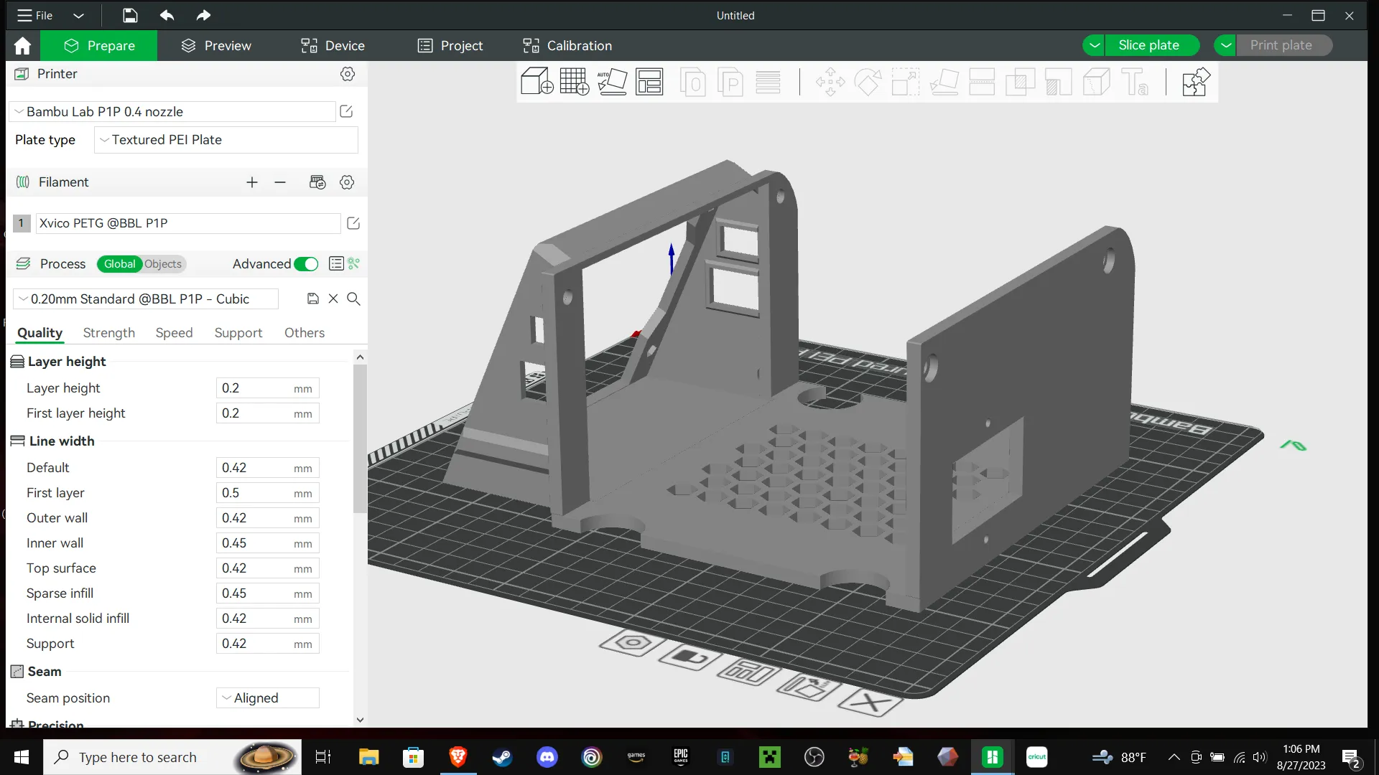Switch the Process scope to Objects

(163, 264)
